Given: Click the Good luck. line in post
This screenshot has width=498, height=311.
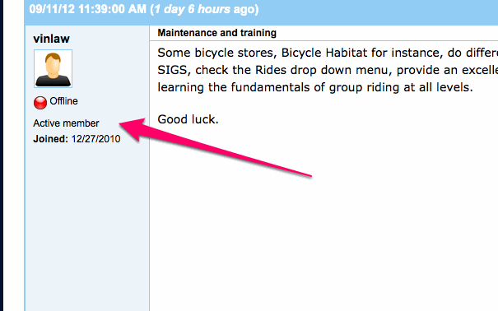Looking at the screenshot, I should coord(188,119).
